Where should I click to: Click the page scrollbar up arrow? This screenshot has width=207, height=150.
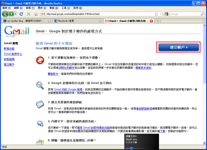tap(204, 26)
